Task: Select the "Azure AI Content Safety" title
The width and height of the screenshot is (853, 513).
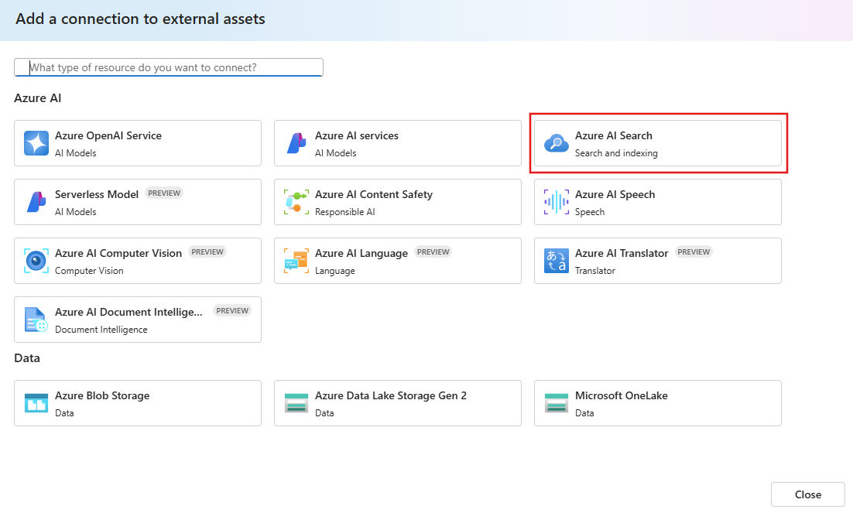Action: [374, 194]
